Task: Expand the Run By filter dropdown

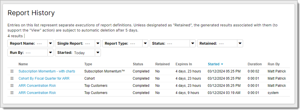Action: (51, 52)
